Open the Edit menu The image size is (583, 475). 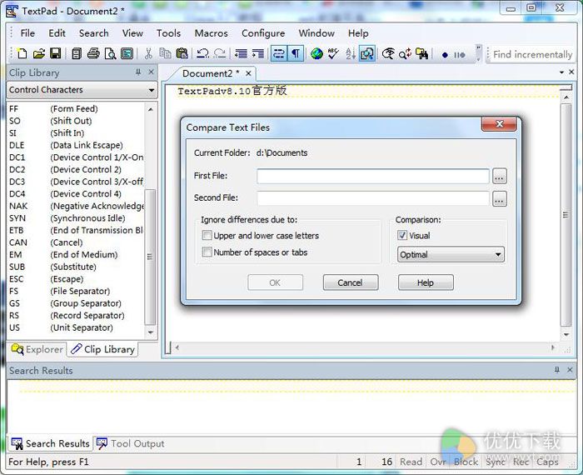coord(57,33)
